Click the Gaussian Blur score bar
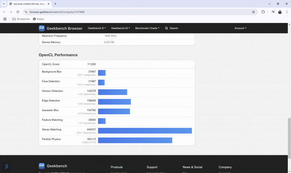This screenshot has width=291, height=173. pos(114,111)
